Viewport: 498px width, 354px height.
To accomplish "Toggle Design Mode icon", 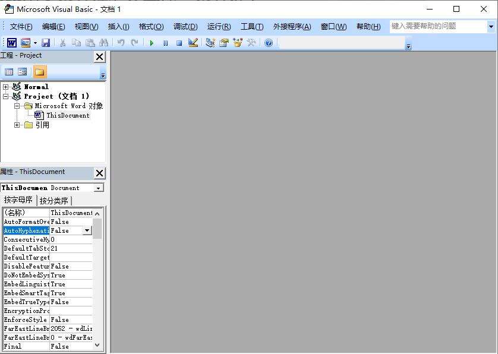I will (x=193, y=43).
